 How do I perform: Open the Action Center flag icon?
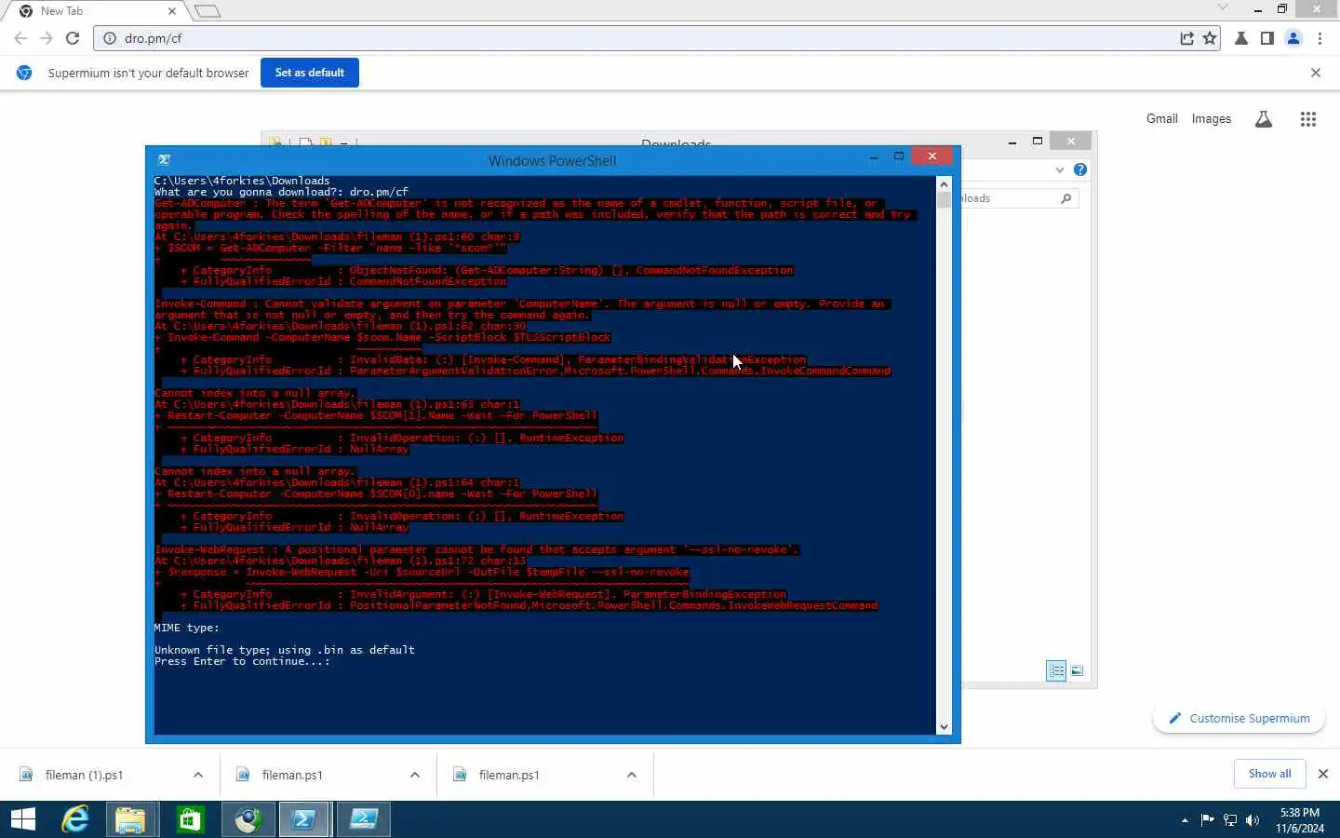1208,820
